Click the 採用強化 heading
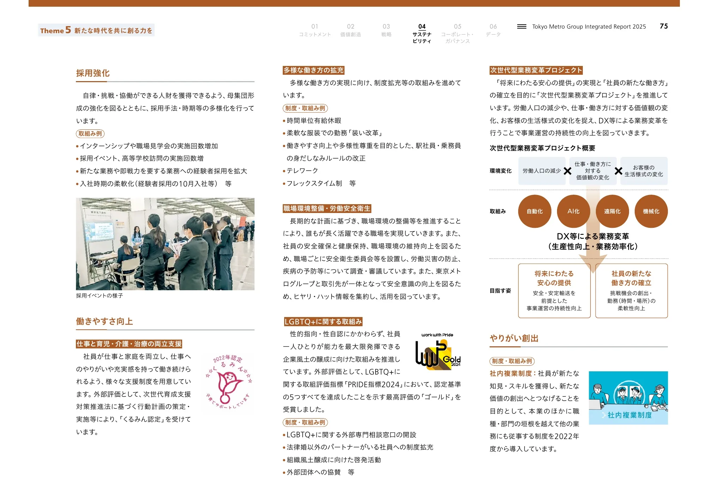The width and height of the screenshot is (706, 499). click(x=93, y=73)
